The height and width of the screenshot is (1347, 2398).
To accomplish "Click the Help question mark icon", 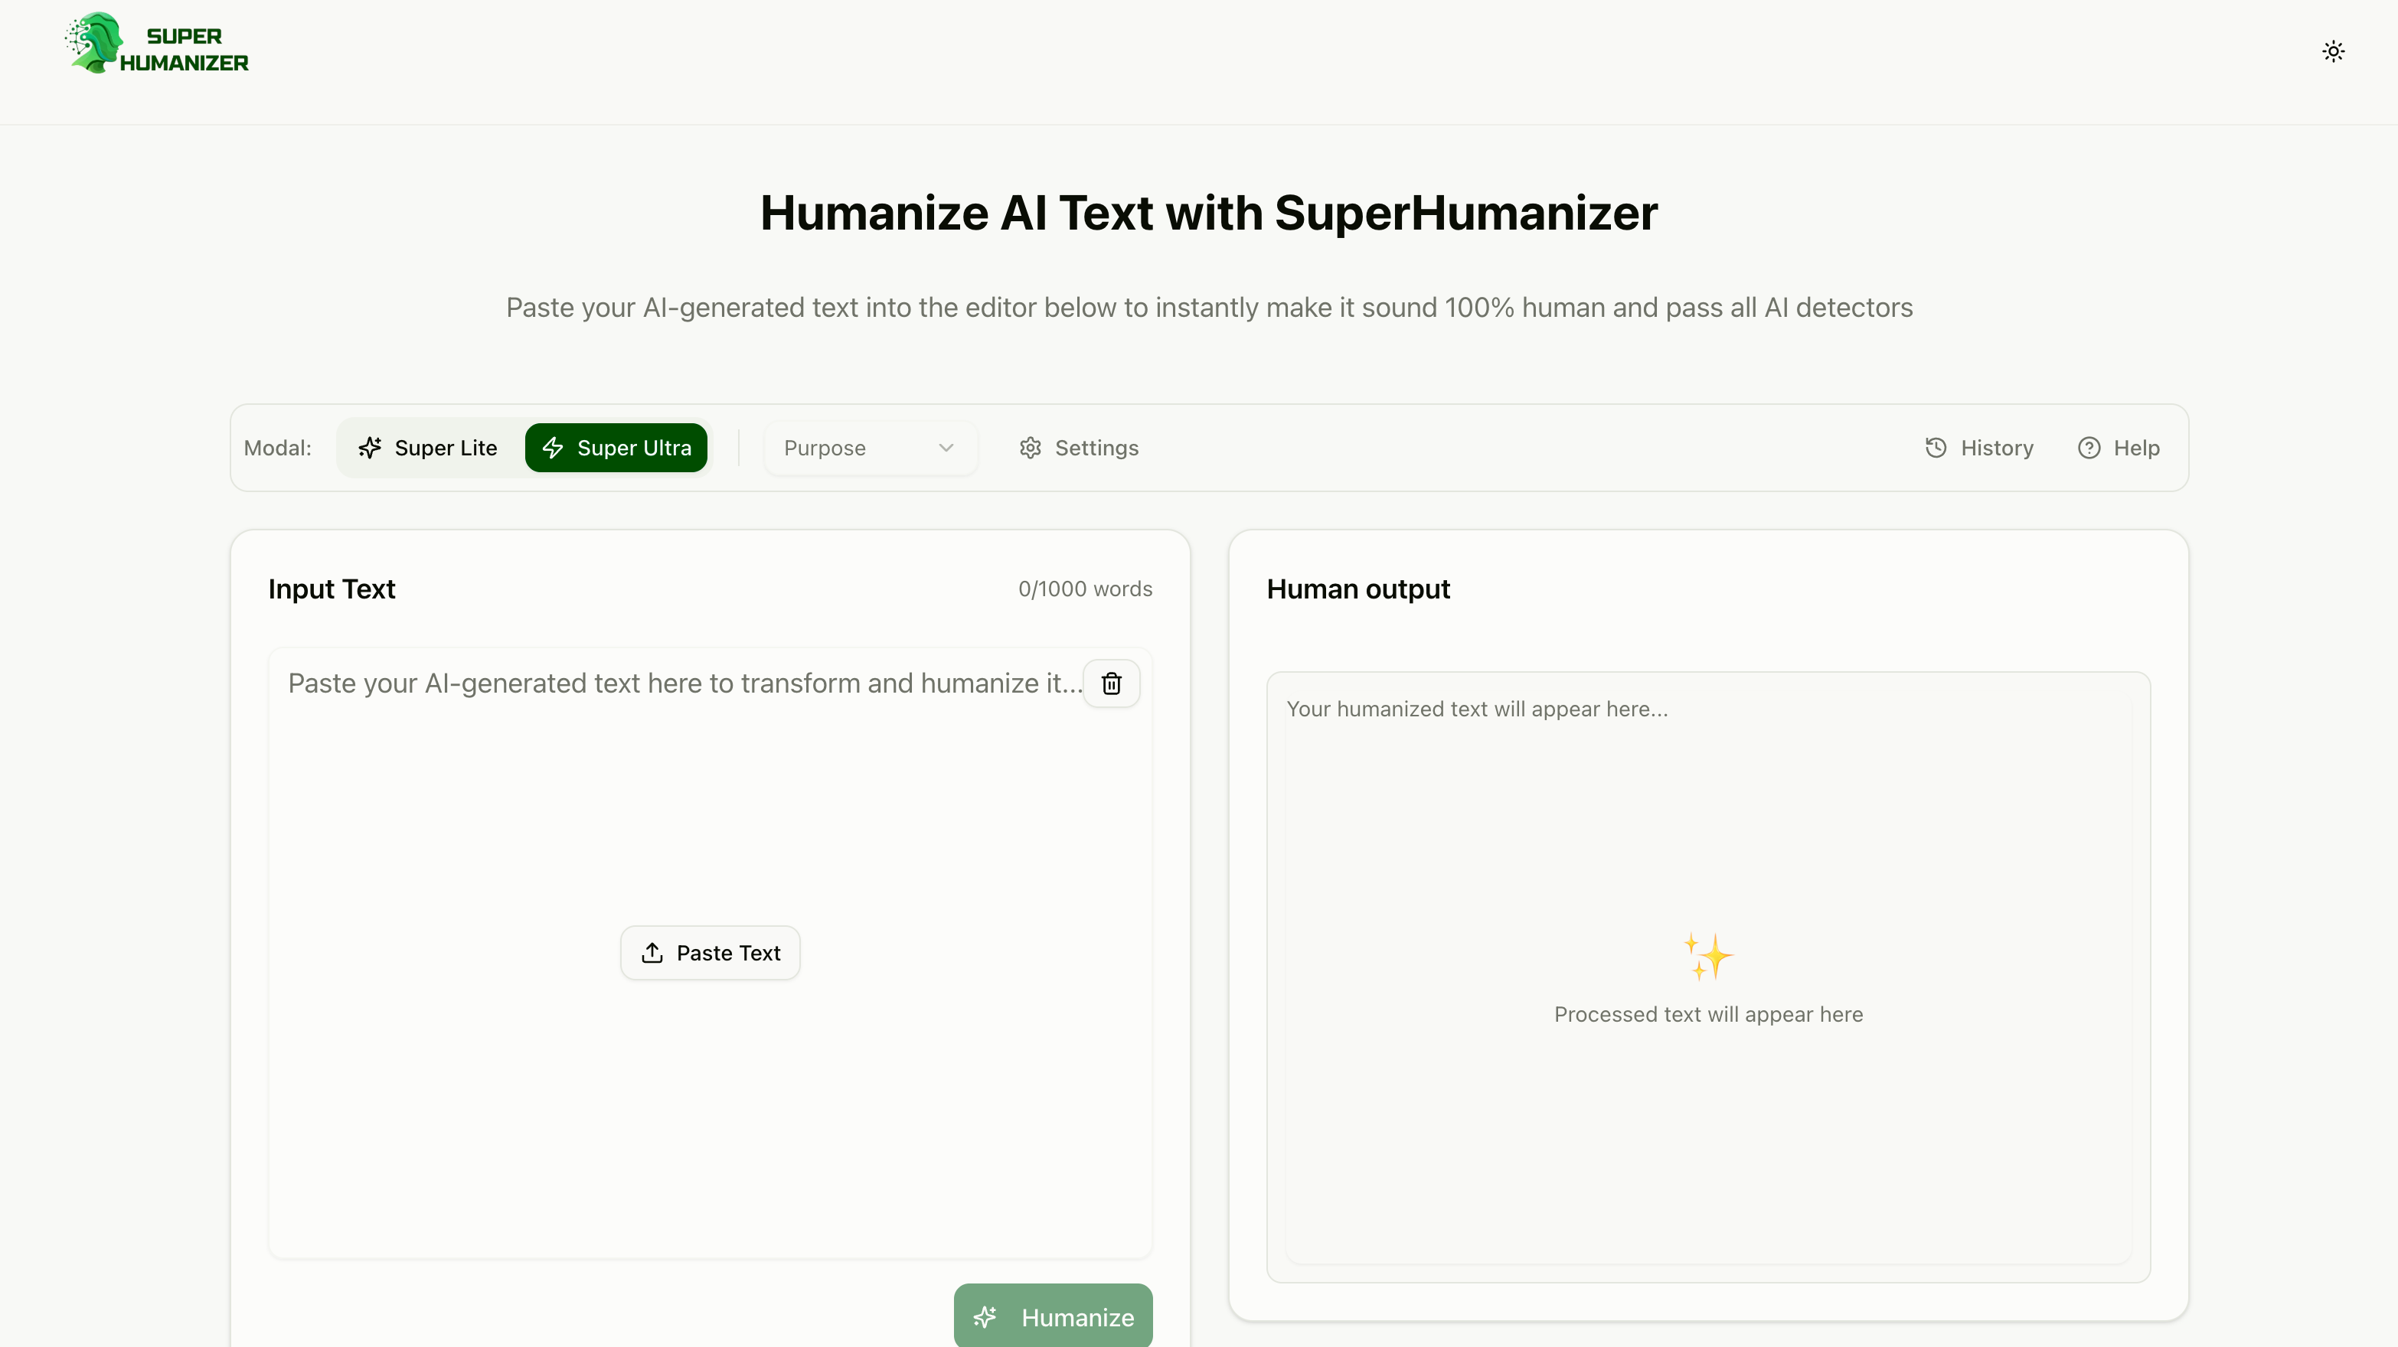I will (2089, 448).
